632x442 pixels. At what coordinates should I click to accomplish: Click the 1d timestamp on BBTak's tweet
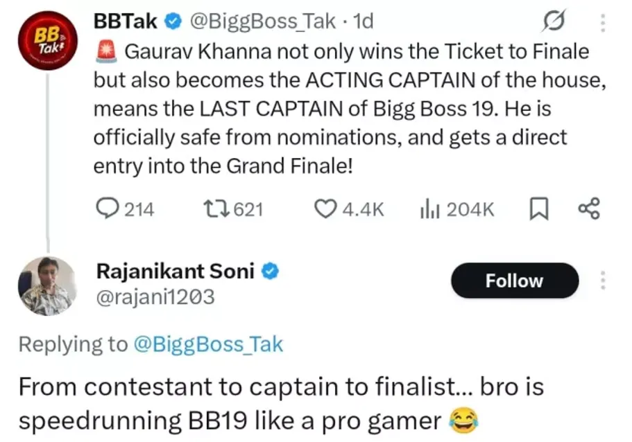tap(362, 21)
